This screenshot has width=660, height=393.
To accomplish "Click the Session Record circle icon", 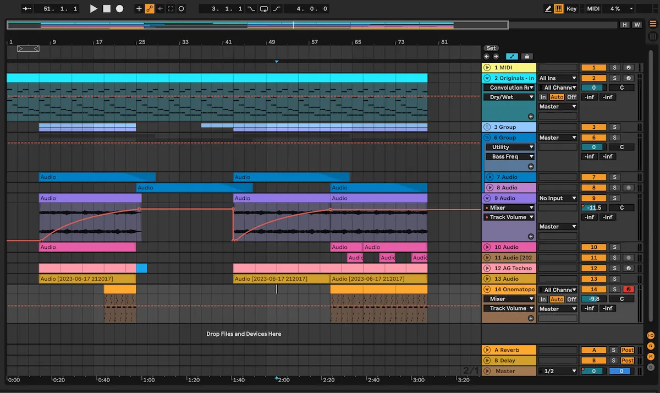I will click(x=182, y=9).
